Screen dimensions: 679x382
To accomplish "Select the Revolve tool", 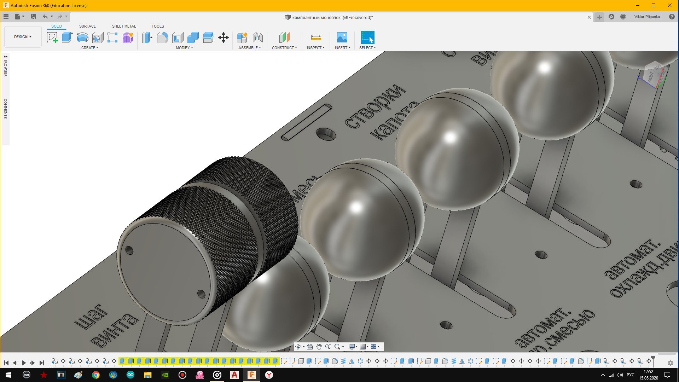I will pos(82,37).
